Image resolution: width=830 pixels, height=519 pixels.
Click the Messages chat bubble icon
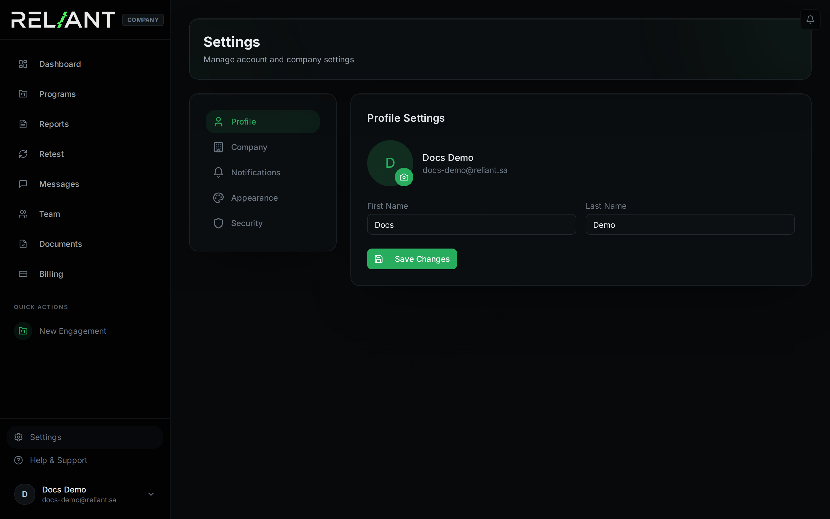(x=23, y=184)
